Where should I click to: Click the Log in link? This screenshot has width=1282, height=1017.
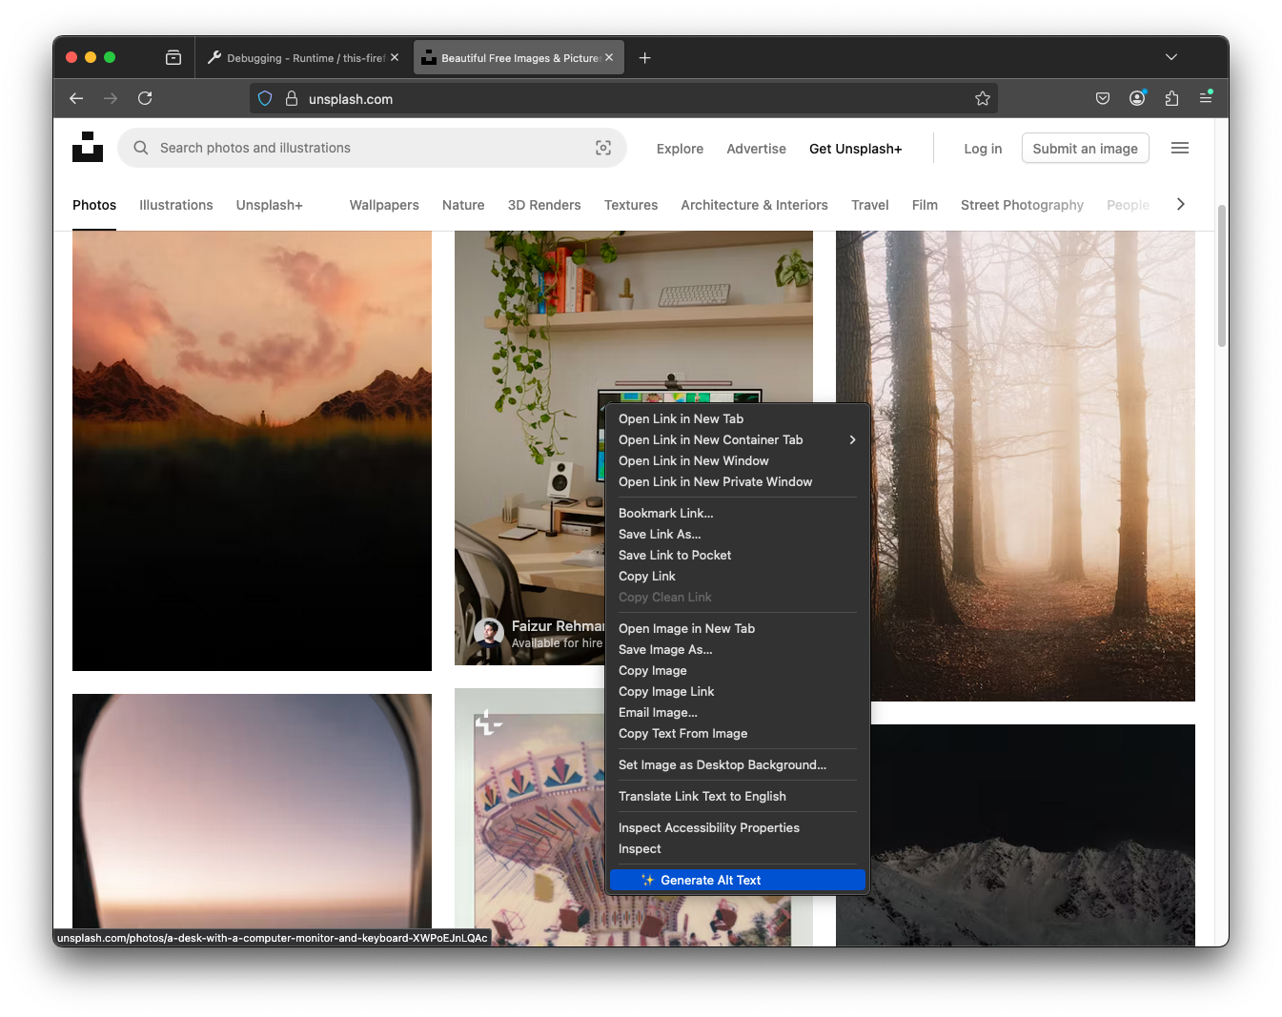983,149
